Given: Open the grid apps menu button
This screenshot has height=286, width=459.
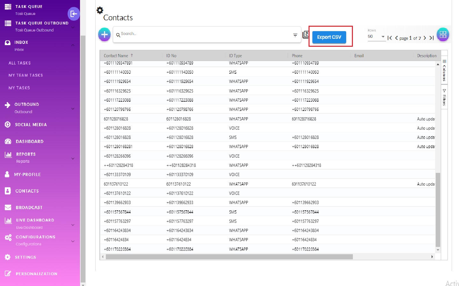Looking at the screenshot, I should (443, 35).
